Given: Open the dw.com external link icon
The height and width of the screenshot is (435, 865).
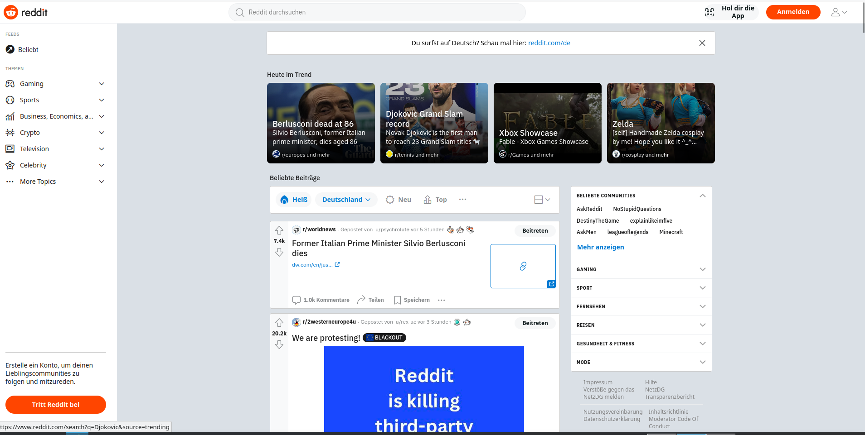Looking at the screenshot, I should [337, 264].
